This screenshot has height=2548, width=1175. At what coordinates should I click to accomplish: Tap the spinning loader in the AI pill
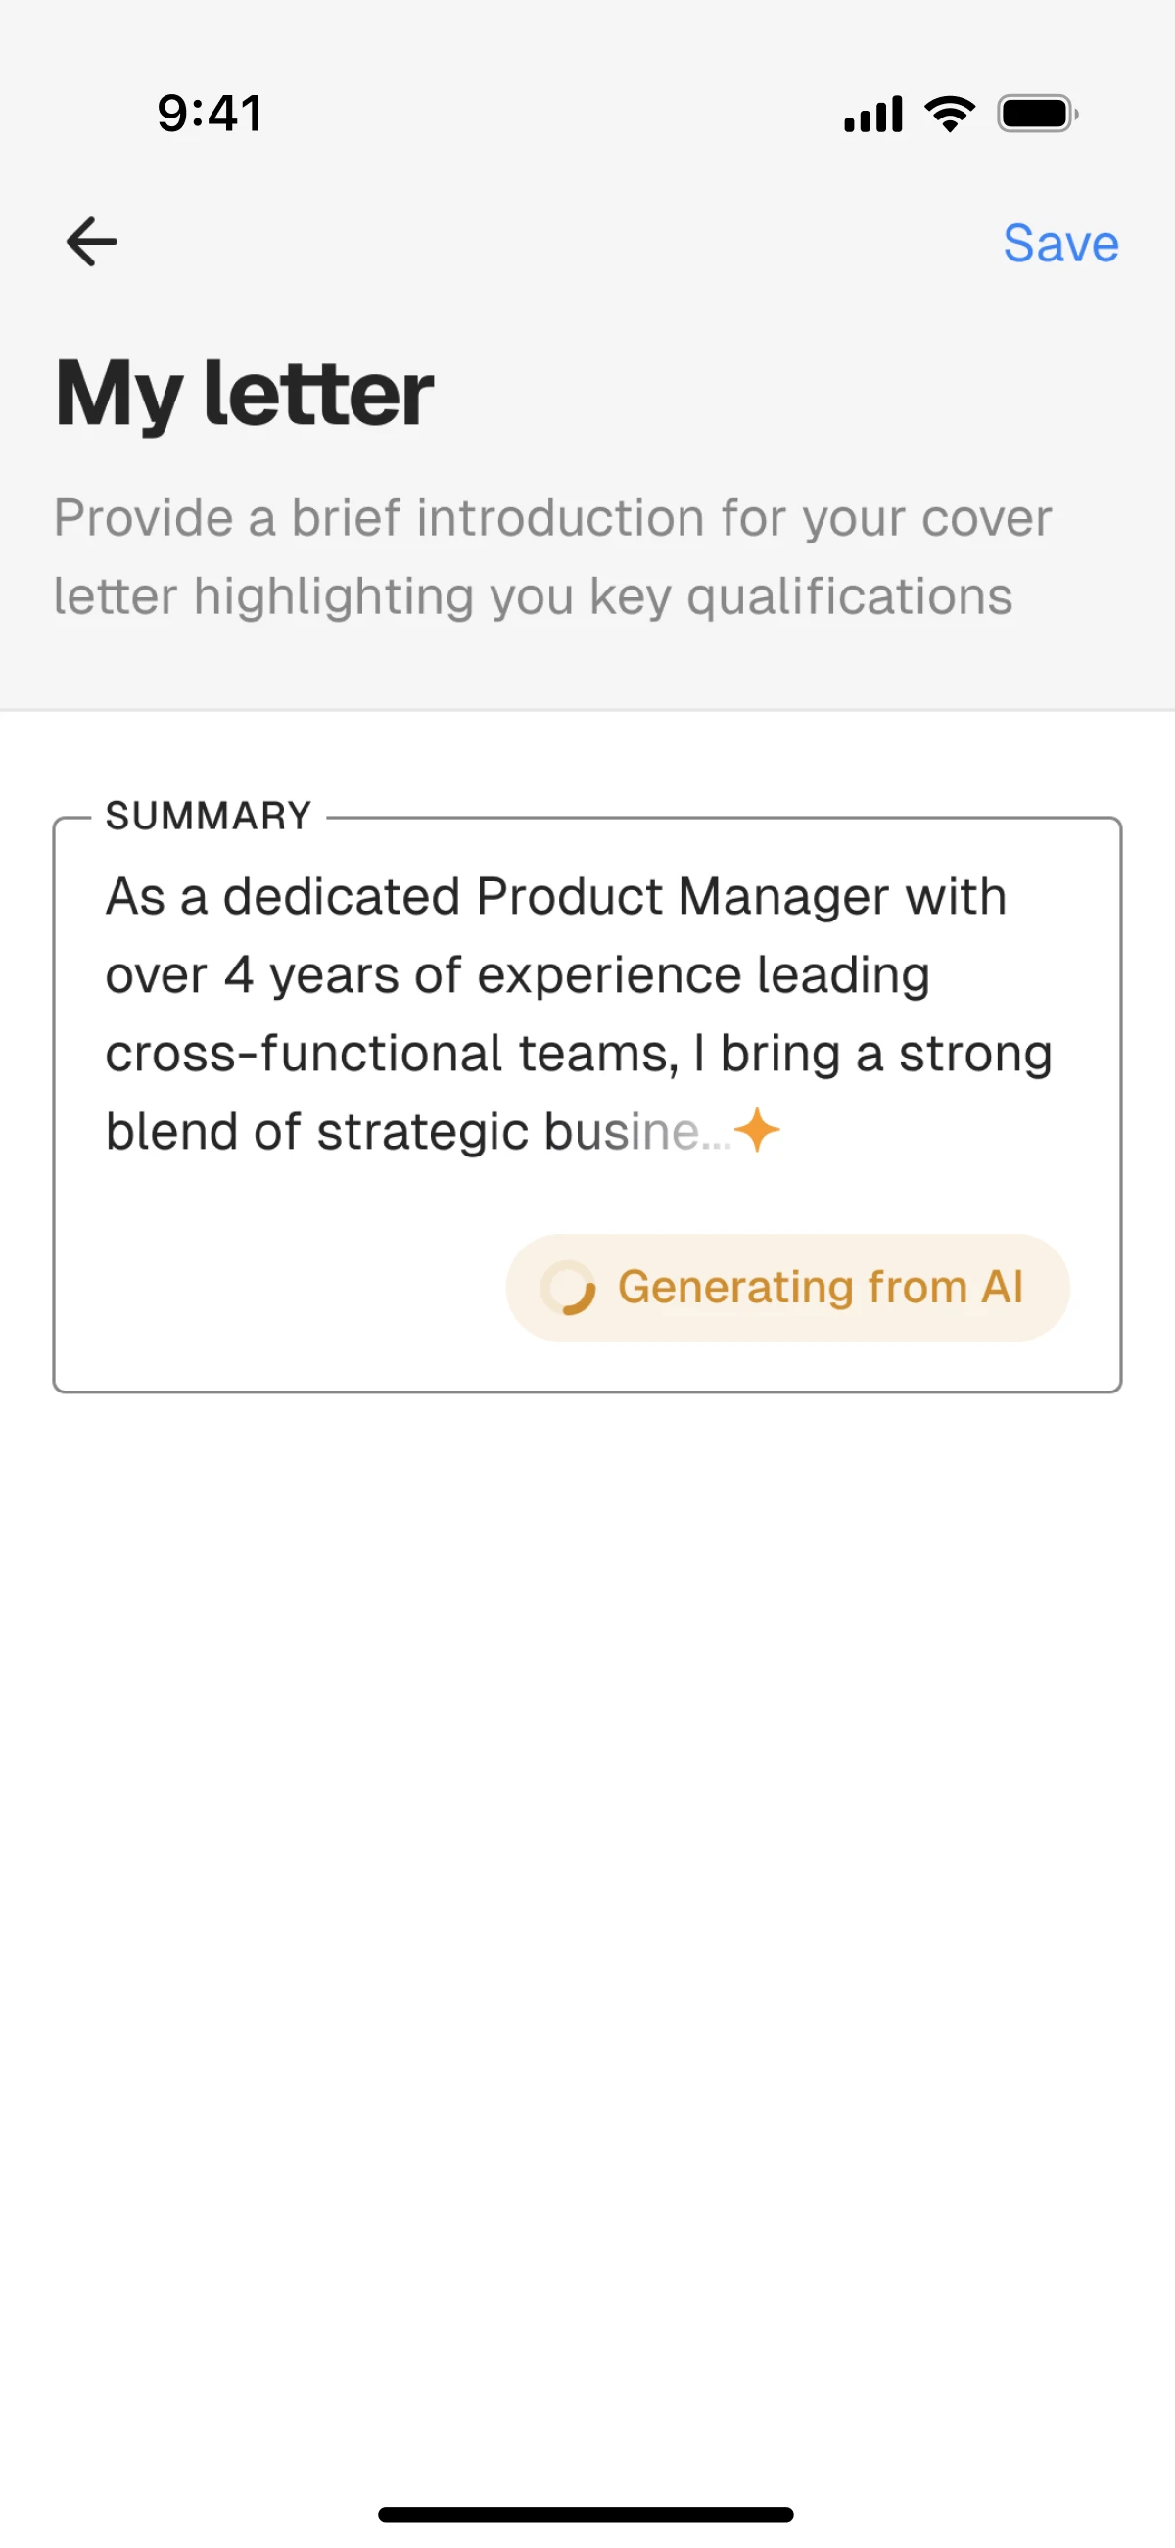572,1286
